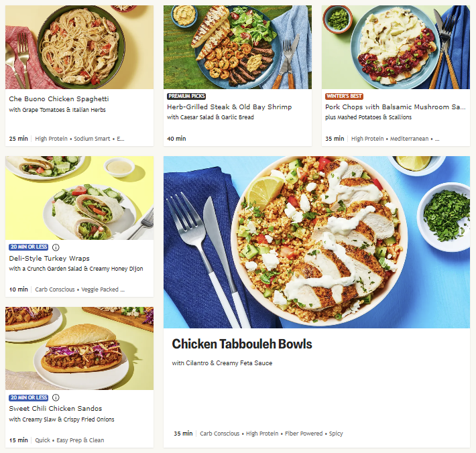Open the Sweet Chili Chicken Sandos title
This screenshot has width=476, height=453.
55,408
